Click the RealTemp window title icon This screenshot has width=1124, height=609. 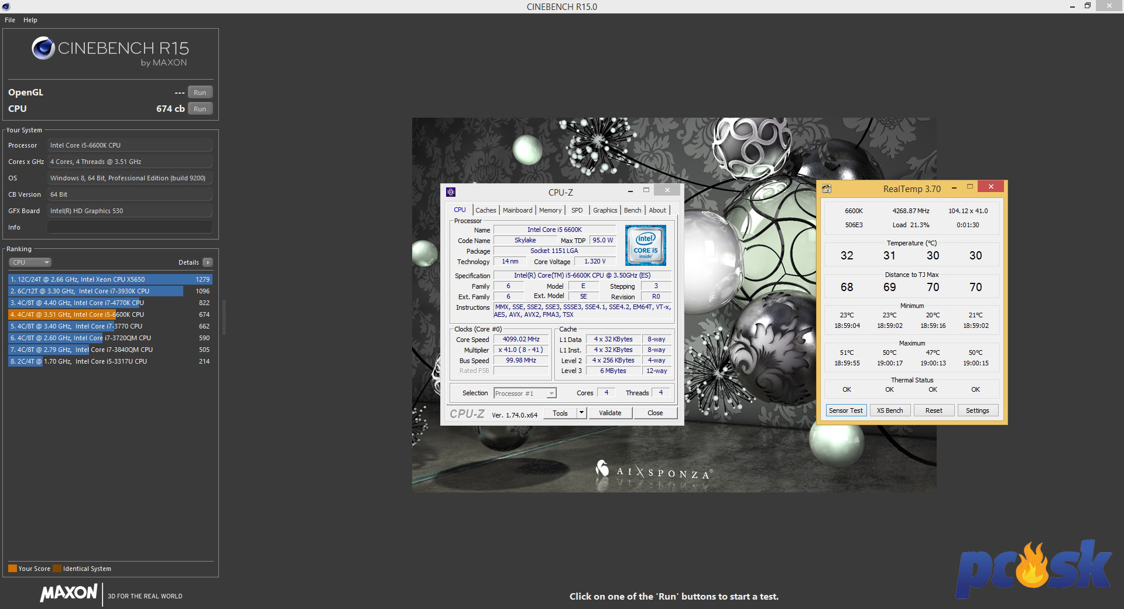pos(827,189)
